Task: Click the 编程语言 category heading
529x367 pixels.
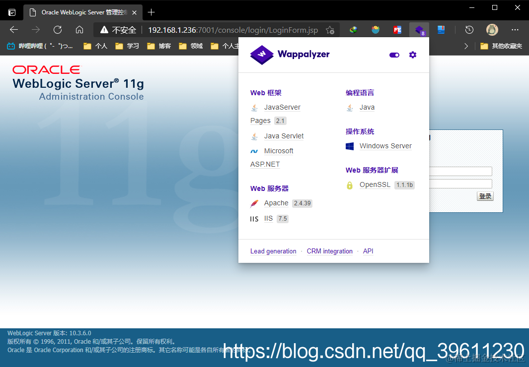Action: (x=360, y=93)
